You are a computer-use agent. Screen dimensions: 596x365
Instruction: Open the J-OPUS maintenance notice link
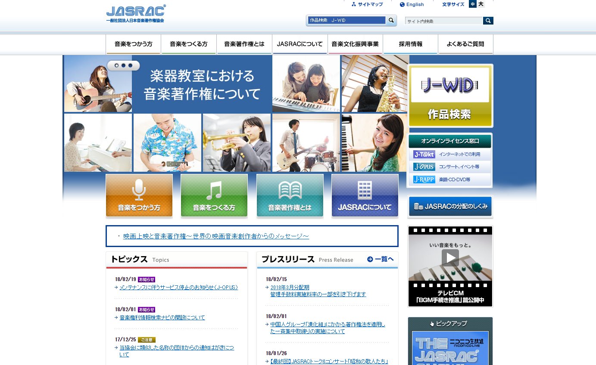[178, 287]
